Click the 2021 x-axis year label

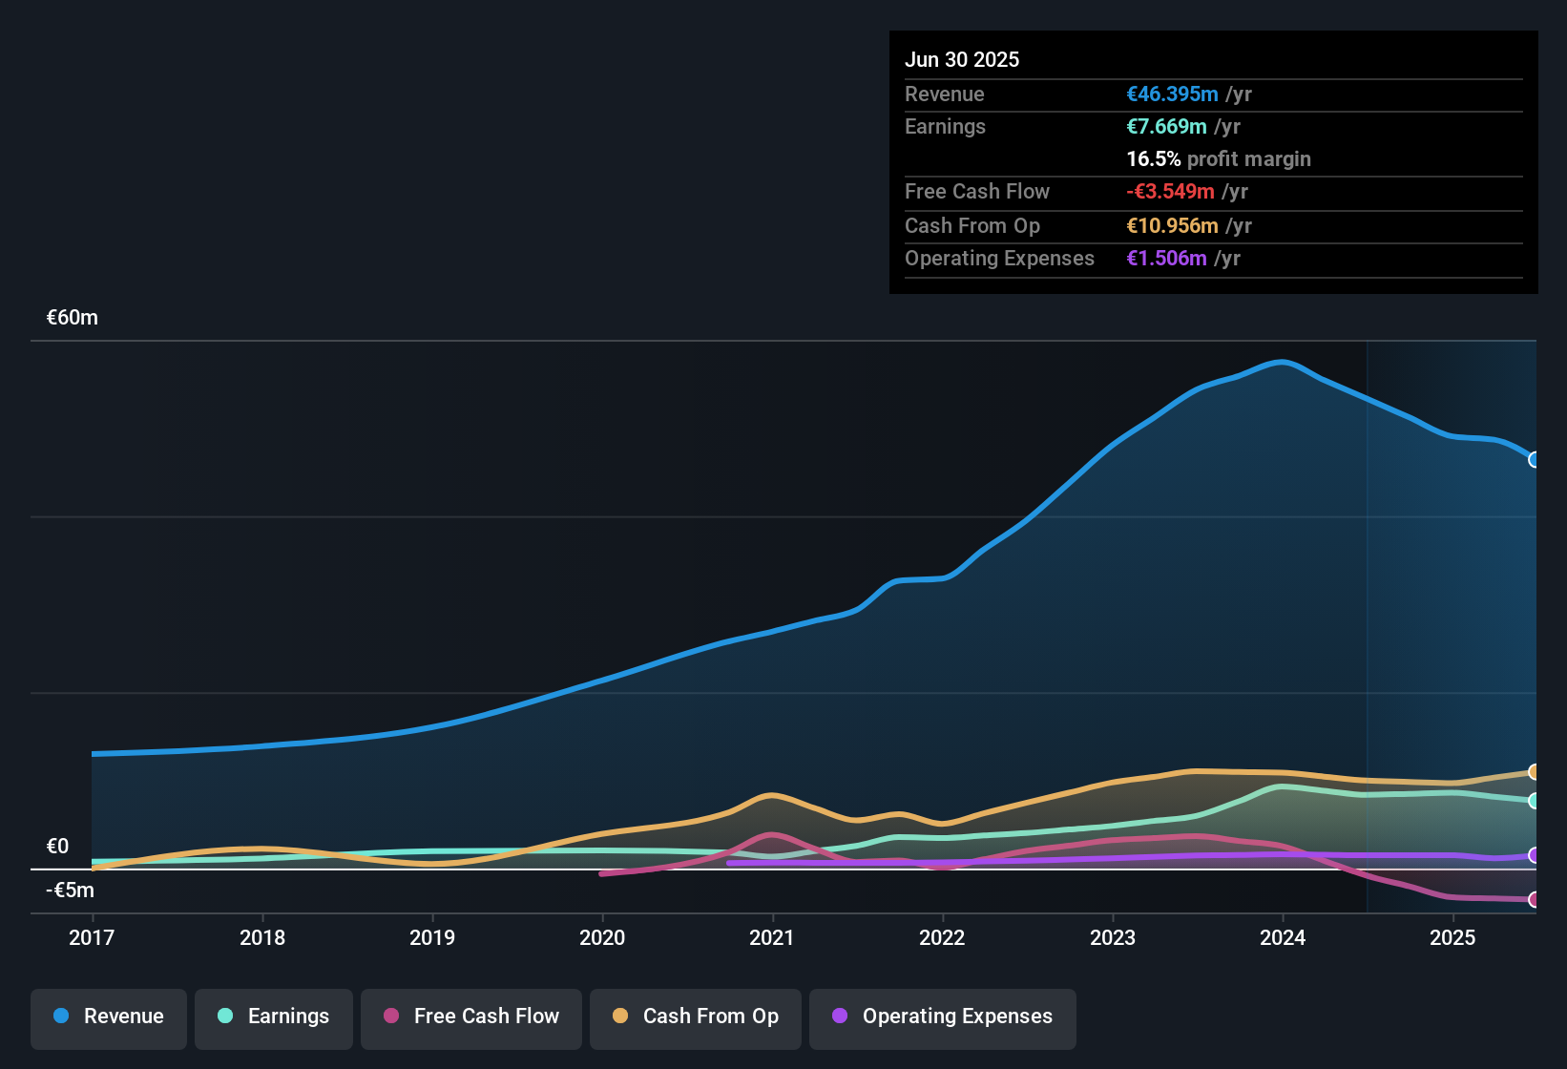point(772,937)
